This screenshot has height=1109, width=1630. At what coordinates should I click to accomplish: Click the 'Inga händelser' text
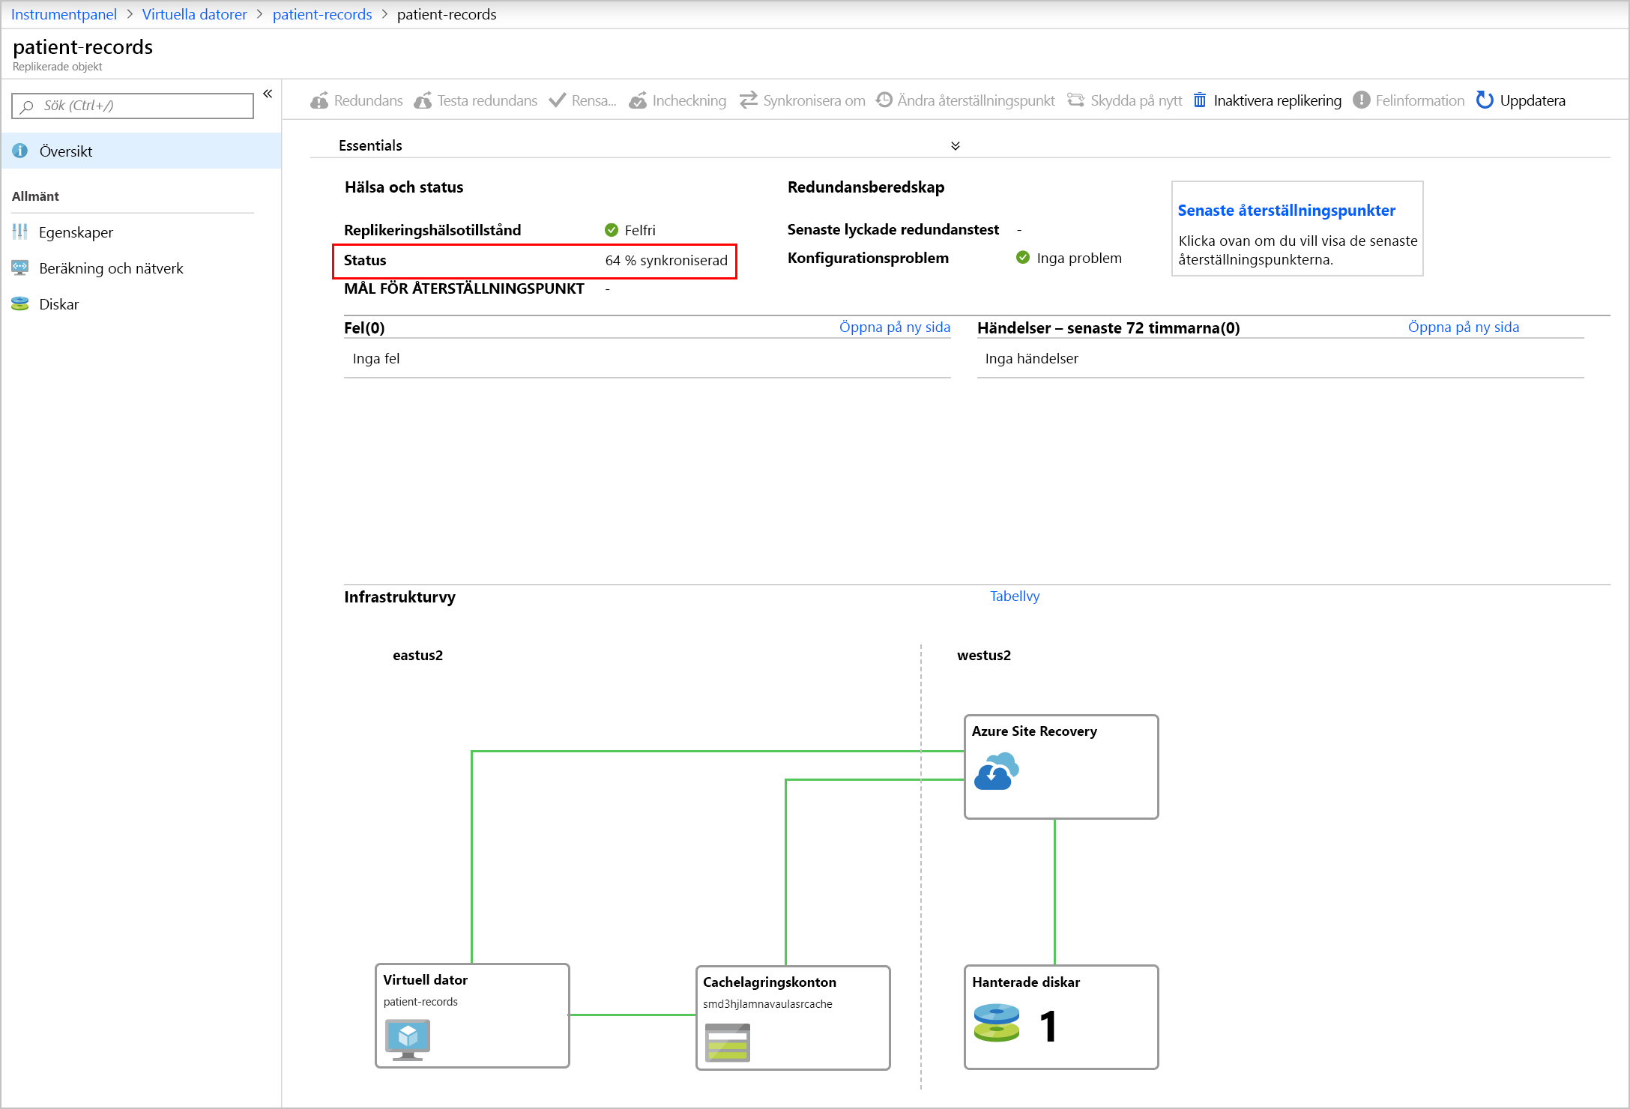(x=1031, y=359)
